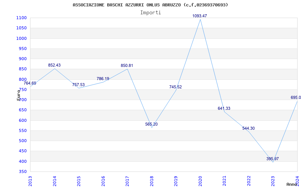
Task: Click the Euro y-axis title
Action: click(18, 95)
